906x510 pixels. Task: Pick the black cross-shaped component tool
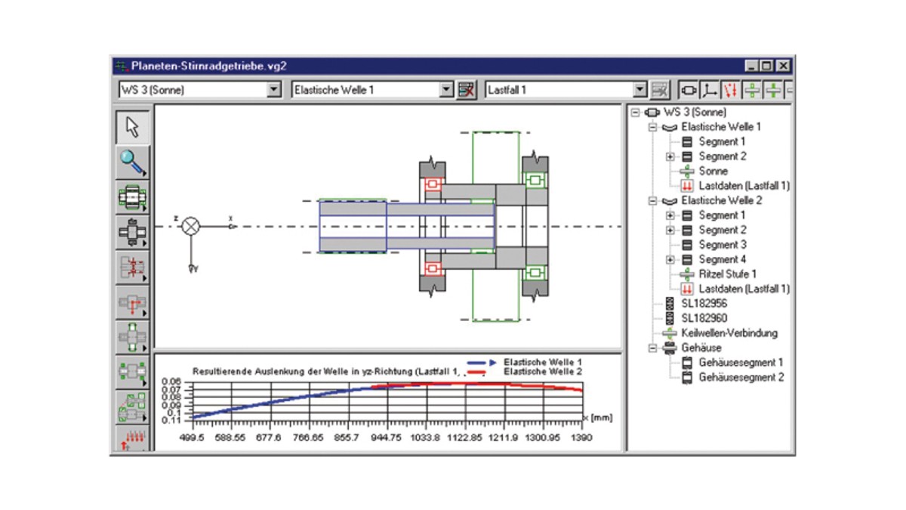coord(133,233)
